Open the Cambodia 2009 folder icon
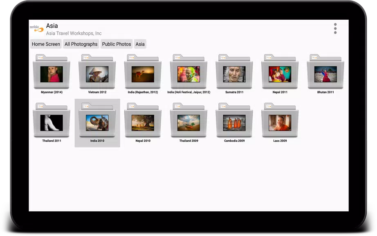The height and width of the screenshot is (236, 377). [234, 120]
